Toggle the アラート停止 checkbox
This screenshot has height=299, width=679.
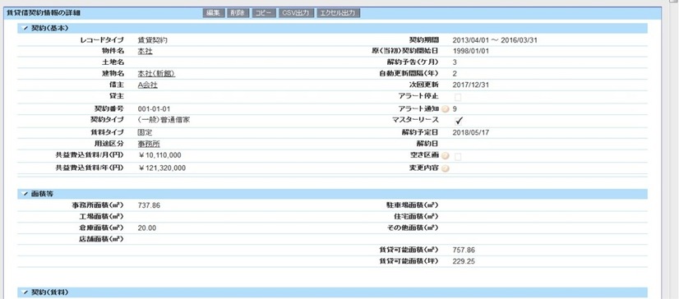pos(458,98)
